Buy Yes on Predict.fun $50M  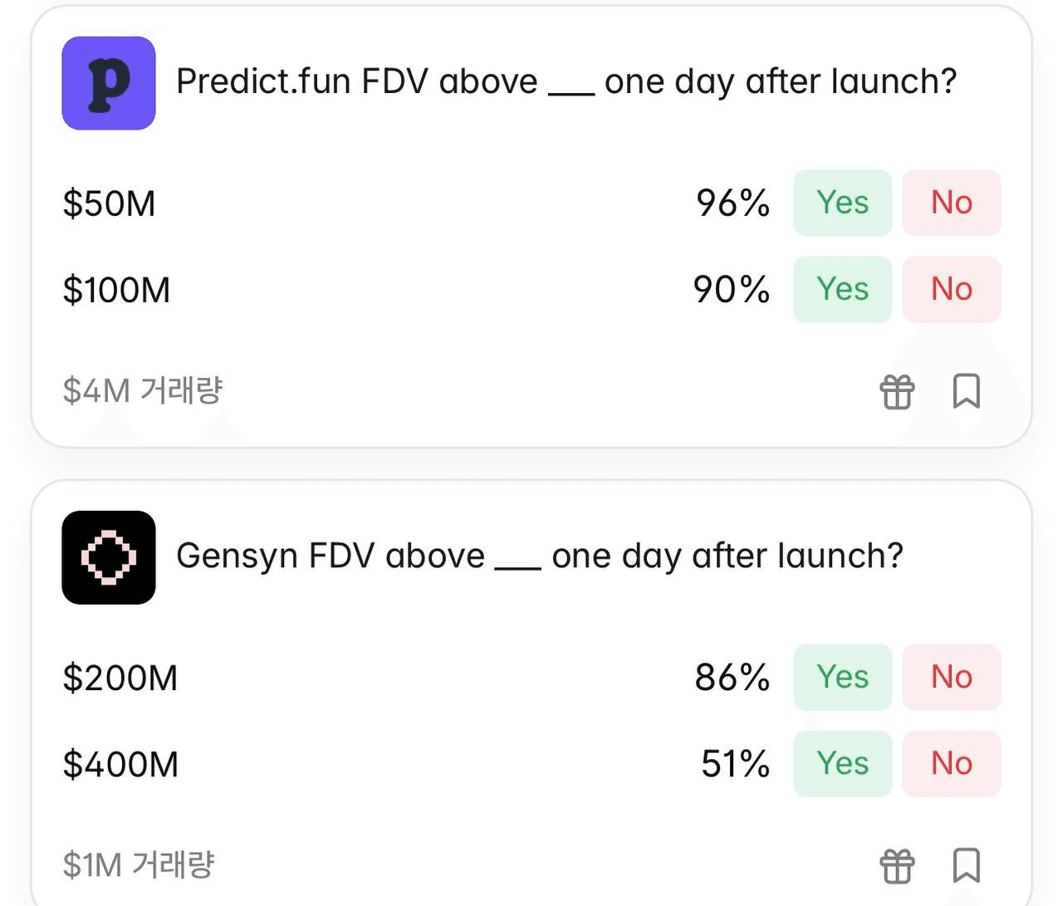[842, 203]
